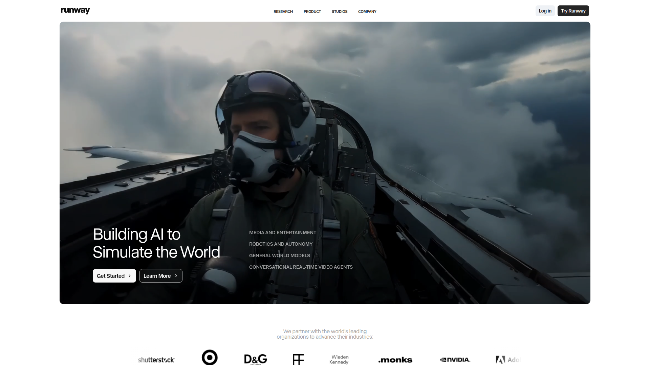Click the Shutterstock partner logo
The image size is (650, 365).
[156, 360]
